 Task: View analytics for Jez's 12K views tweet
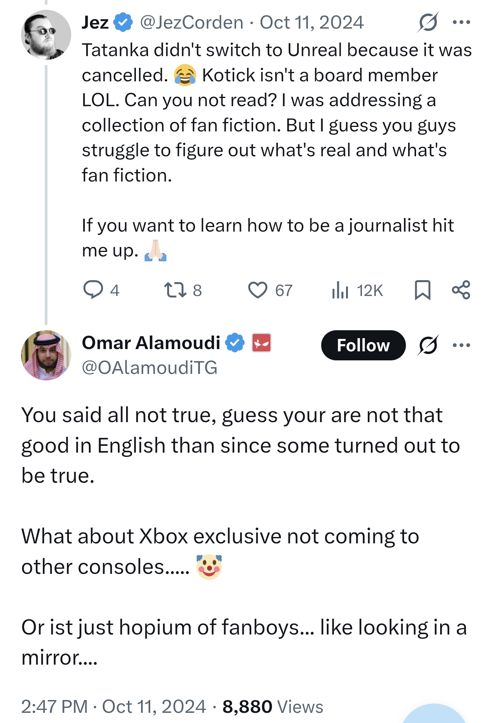340,290
